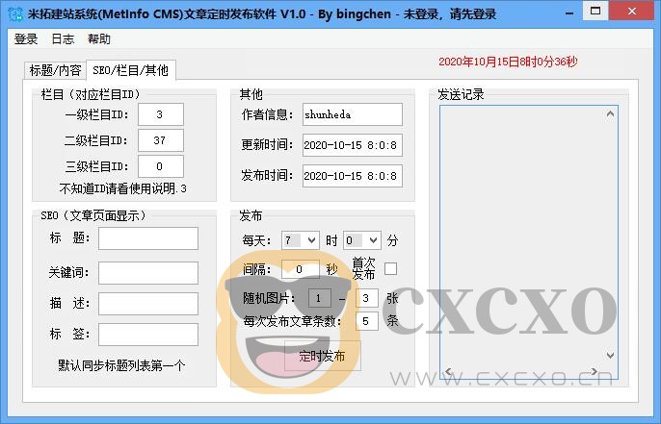Viewport: 661px width, 424px height.
Task: Open the 帮助 menu
Action: (x=99, y=39)
